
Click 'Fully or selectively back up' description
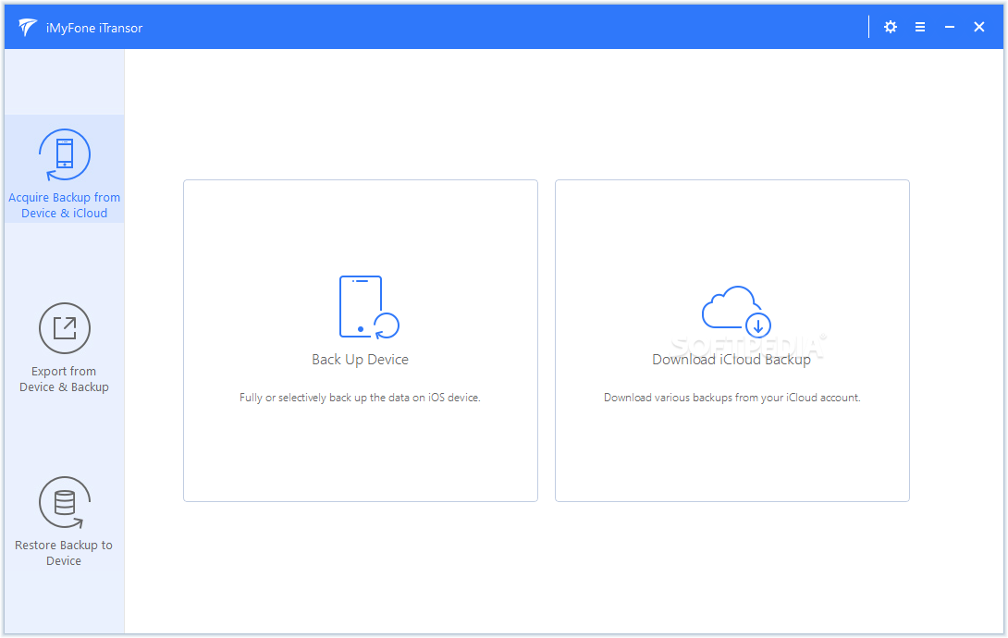pyautogui.click(x=360, y=398)
